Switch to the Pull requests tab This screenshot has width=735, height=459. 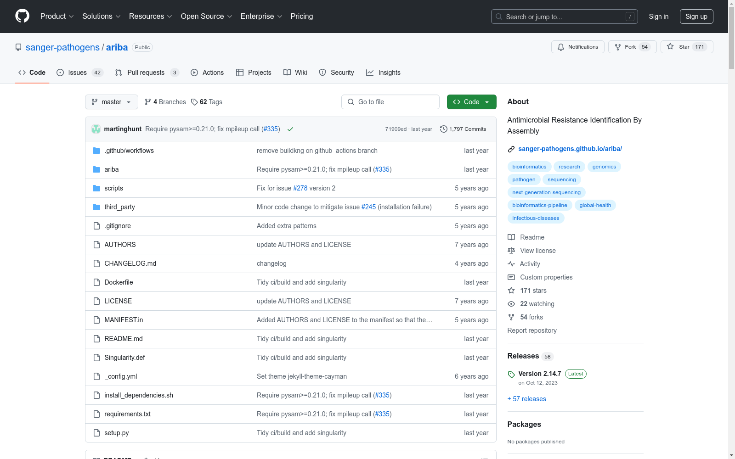(x=147, y=73)
